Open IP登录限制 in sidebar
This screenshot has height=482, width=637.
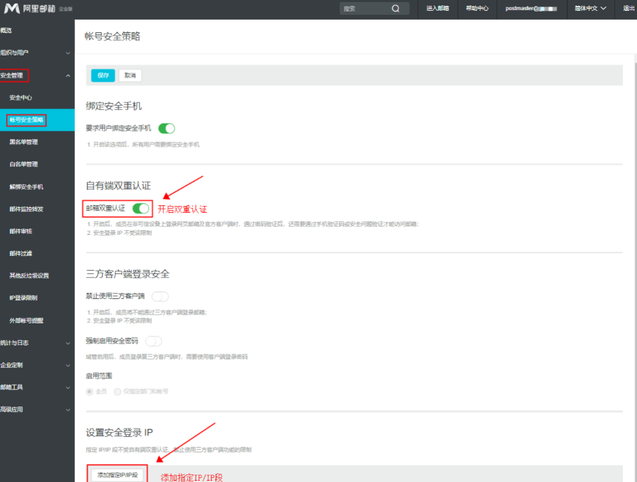tap(24, 298)
